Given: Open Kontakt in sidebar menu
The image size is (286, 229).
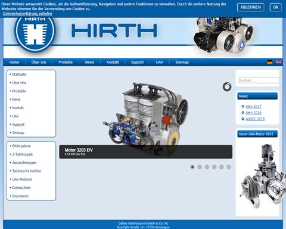Looking at the screenshot, I should 18,108.
